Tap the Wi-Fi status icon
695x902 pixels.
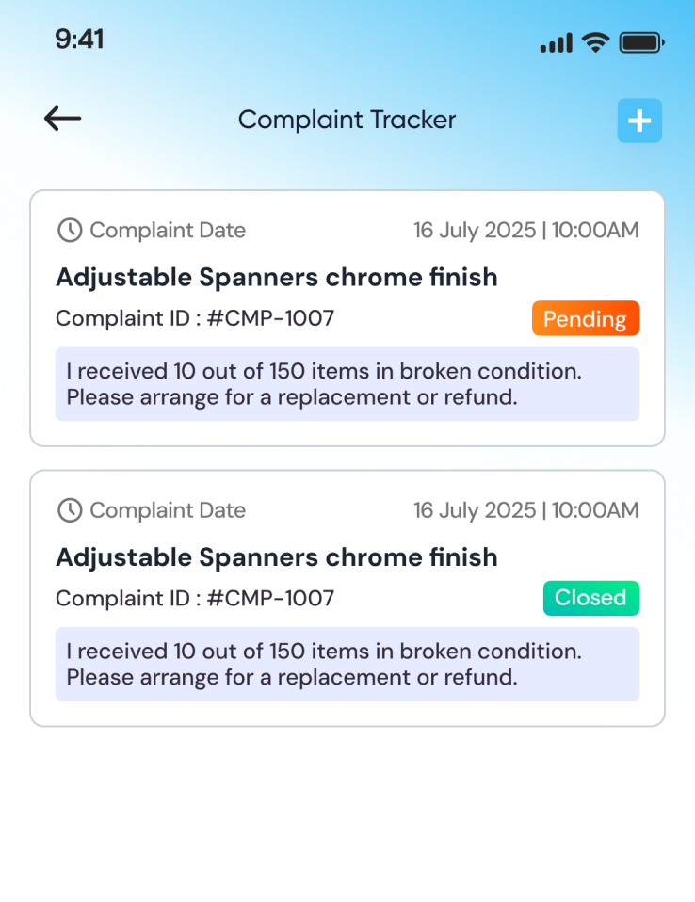pos(595,41)
